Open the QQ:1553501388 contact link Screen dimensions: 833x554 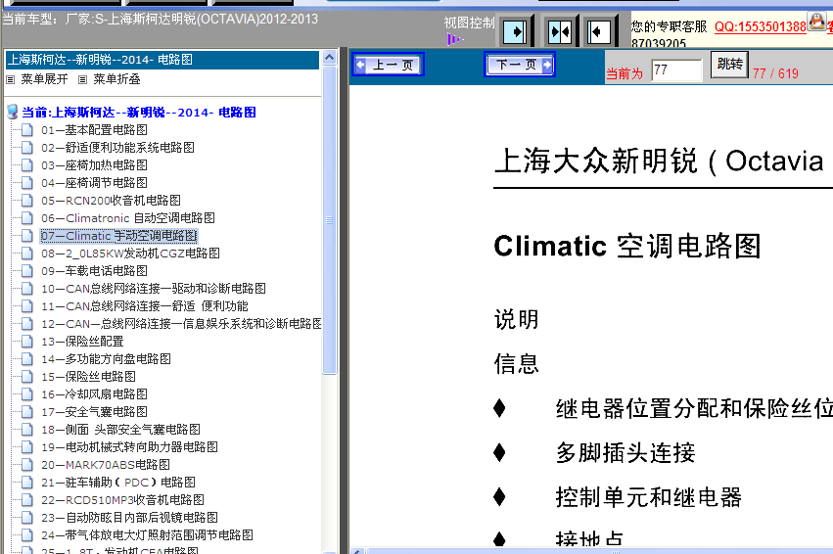761,26
